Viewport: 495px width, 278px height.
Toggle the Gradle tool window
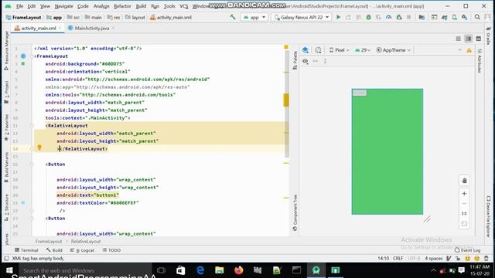pos(489,36)
